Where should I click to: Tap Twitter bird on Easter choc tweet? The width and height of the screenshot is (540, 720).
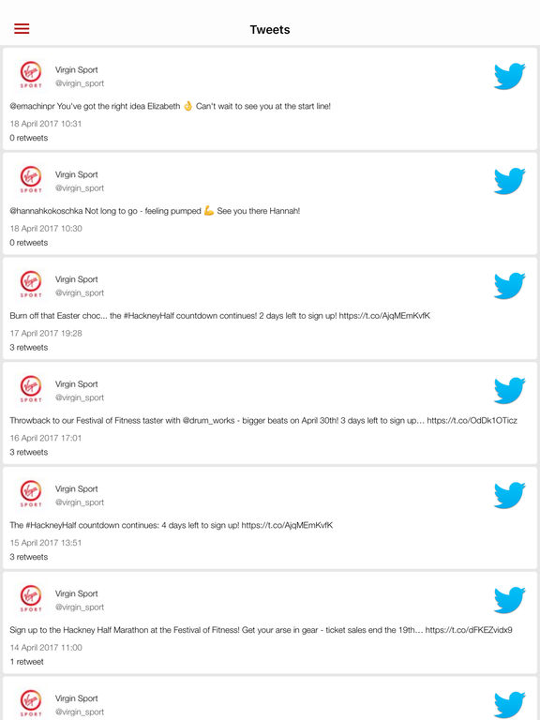point(509,285)
